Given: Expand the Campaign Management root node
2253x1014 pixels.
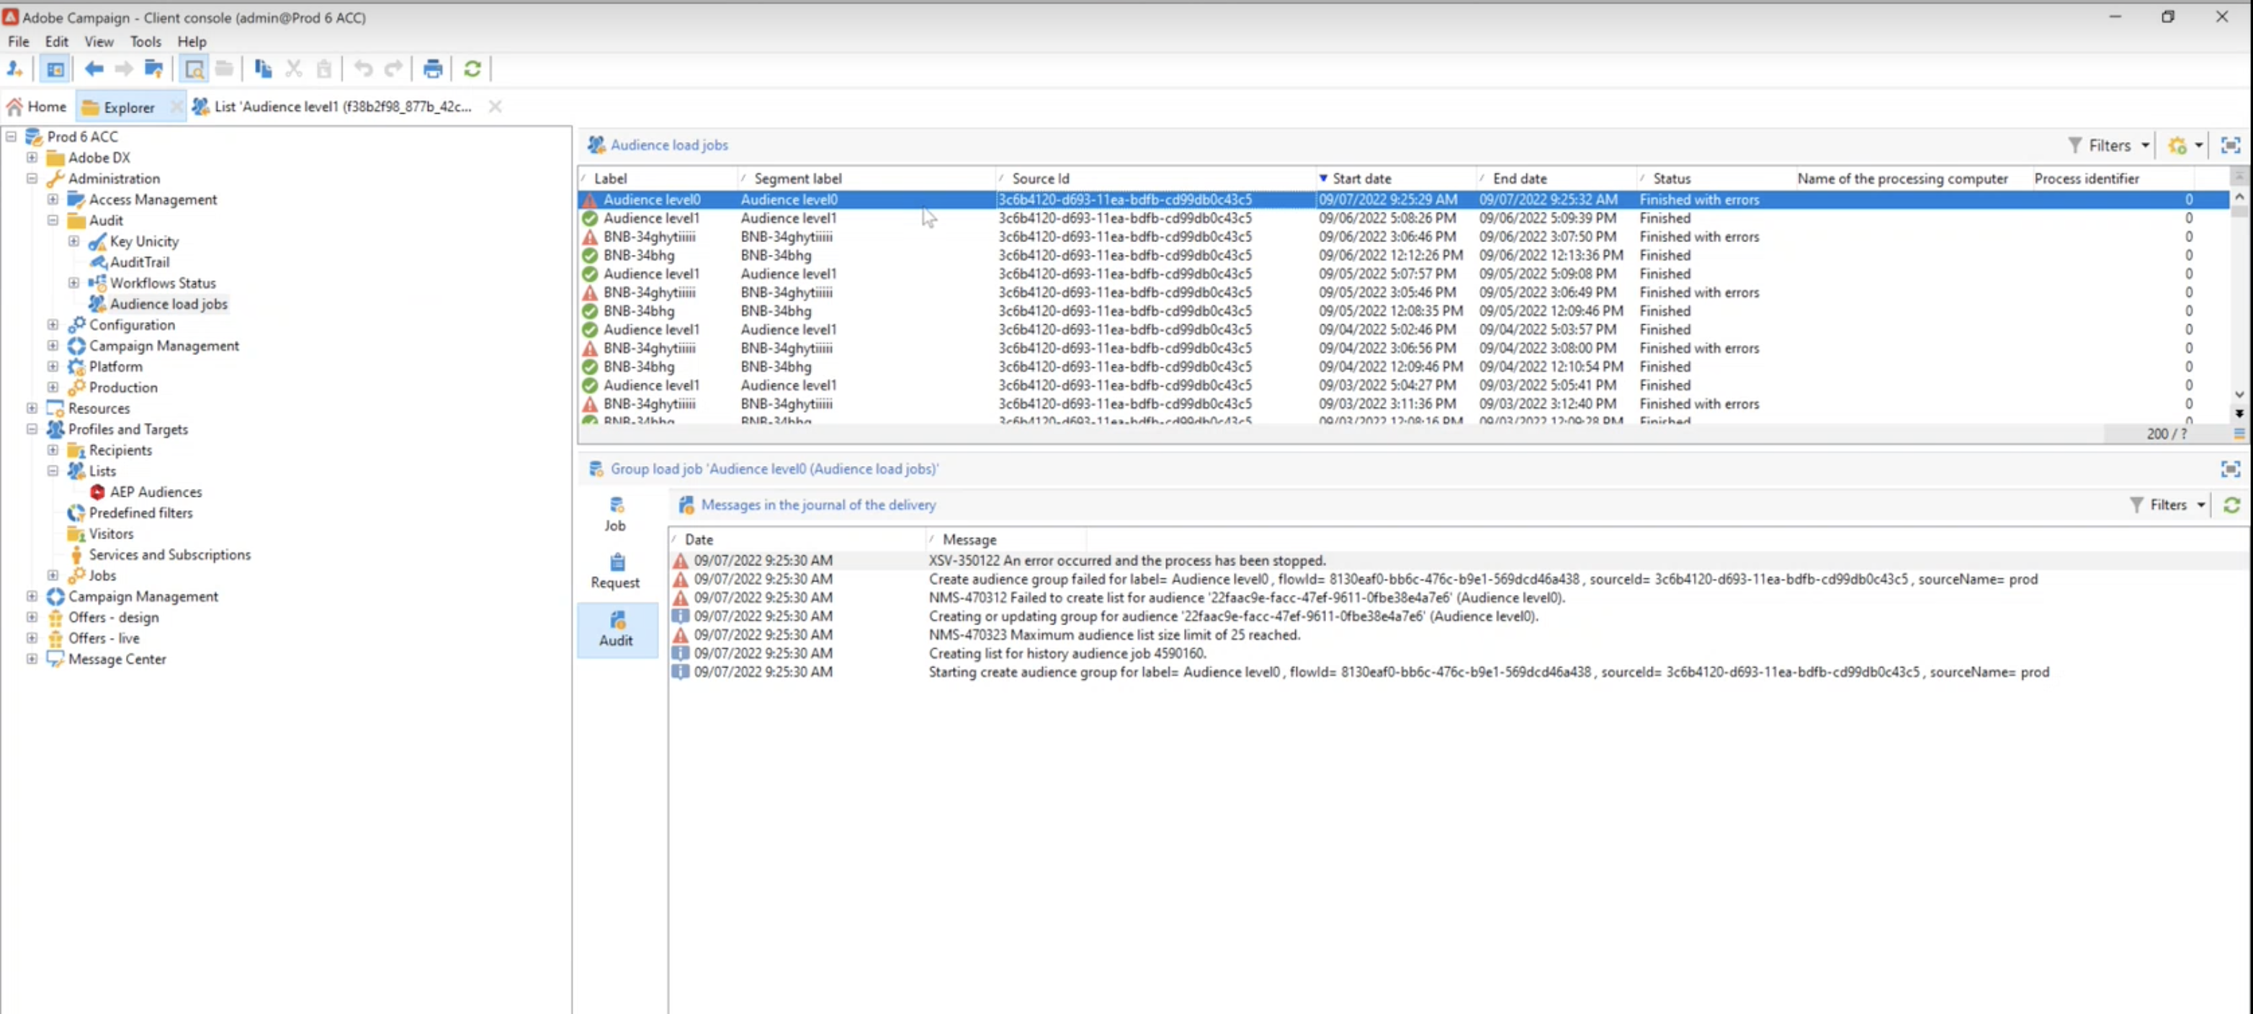Looking at the screenshot, I should coord(32,596).
